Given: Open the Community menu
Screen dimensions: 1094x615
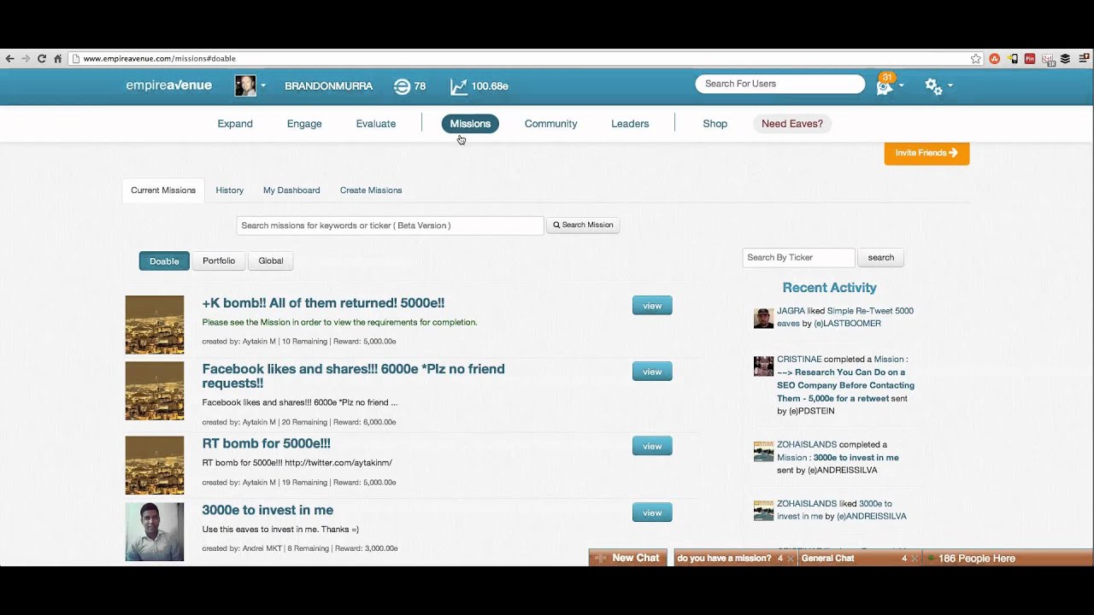Looking at the screenshot, I should click(550, 124).
